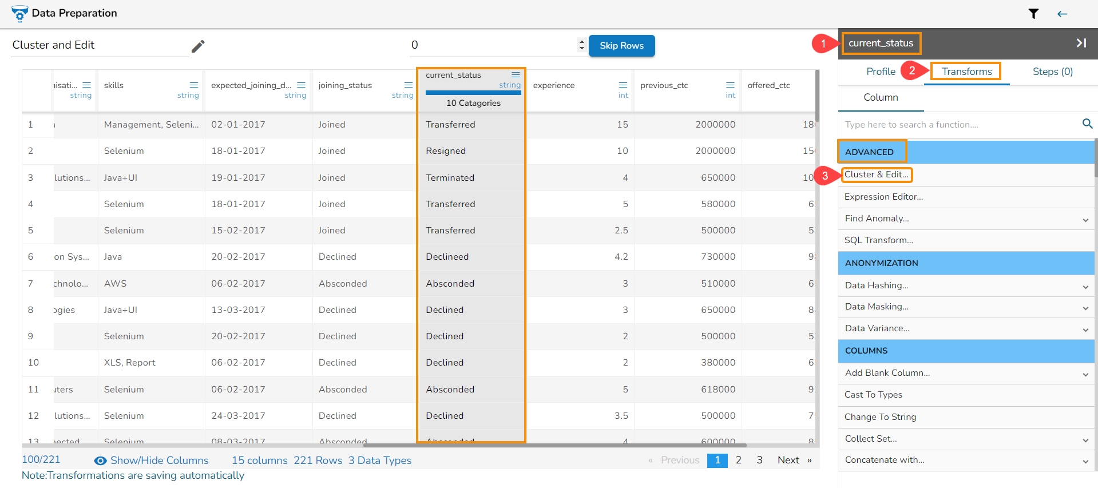
Task: Expand the Data Hashing option
Action: pos(1085,287)
